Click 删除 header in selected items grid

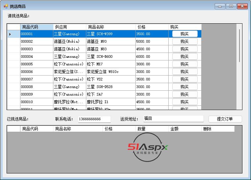218,129
